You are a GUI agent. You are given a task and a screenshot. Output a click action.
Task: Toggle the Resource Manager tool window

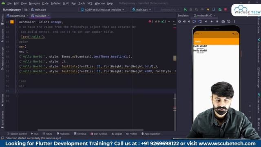pyautogui.click(x=2, y=58)
